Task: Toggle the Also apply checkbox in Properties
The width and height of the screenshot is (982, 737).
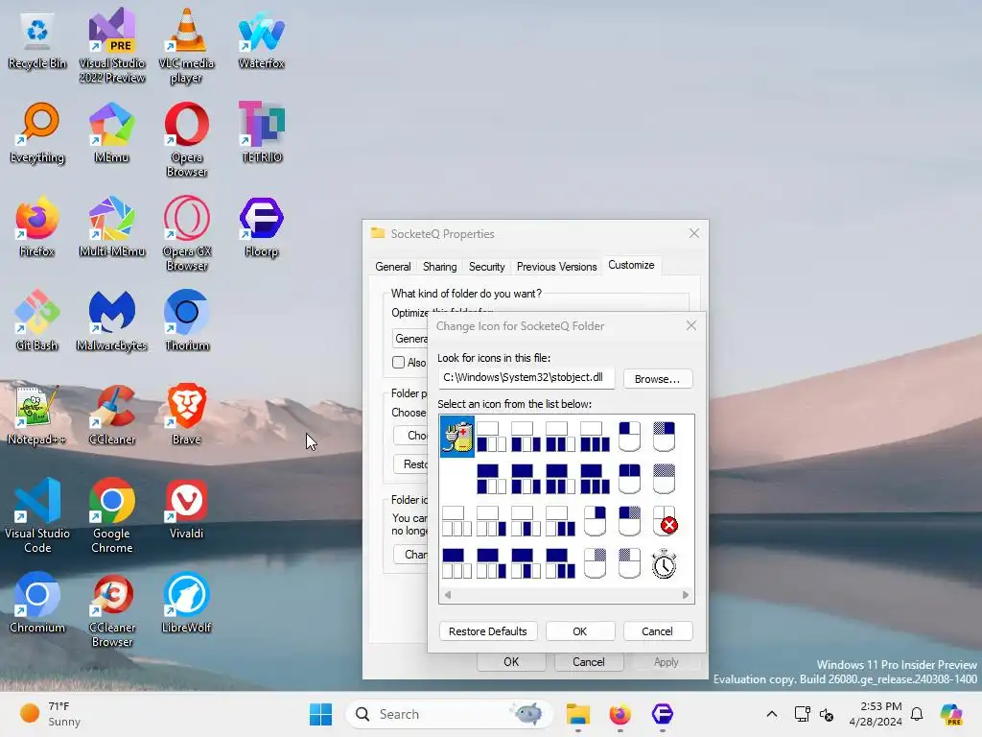Action: [x=398, y=362]
